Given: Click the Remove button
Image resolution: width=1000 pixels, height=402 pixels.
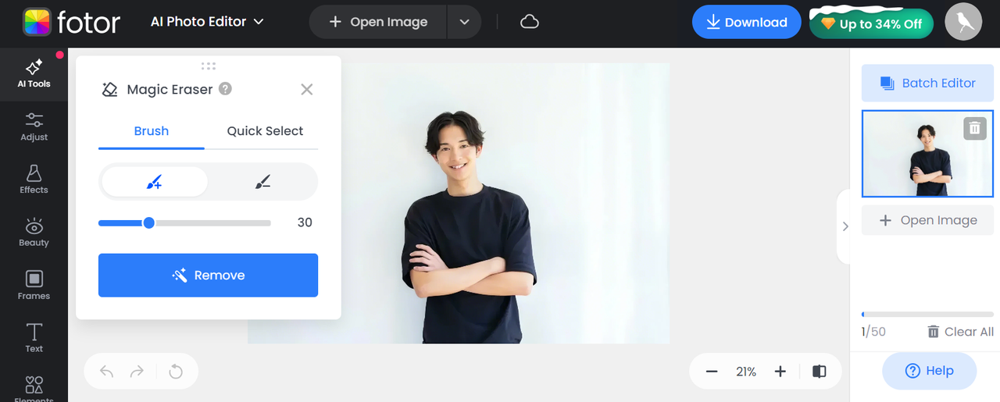Looking at the screenshot, I should [208, 275].
